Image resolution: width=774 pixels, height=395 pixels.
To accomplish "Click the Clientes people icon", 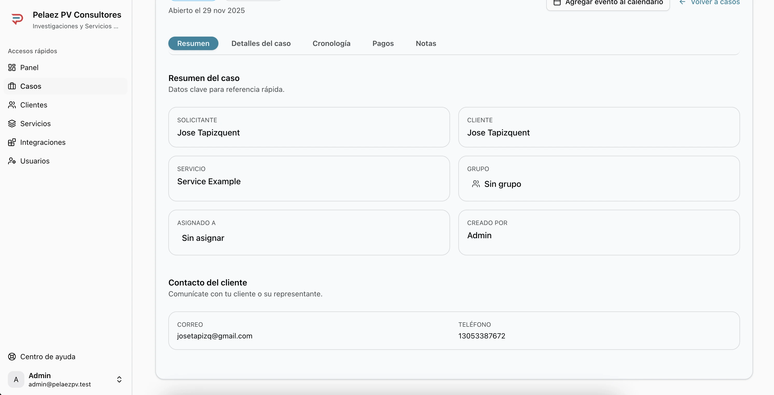I will pyautogui.click(x=12, y=105).
